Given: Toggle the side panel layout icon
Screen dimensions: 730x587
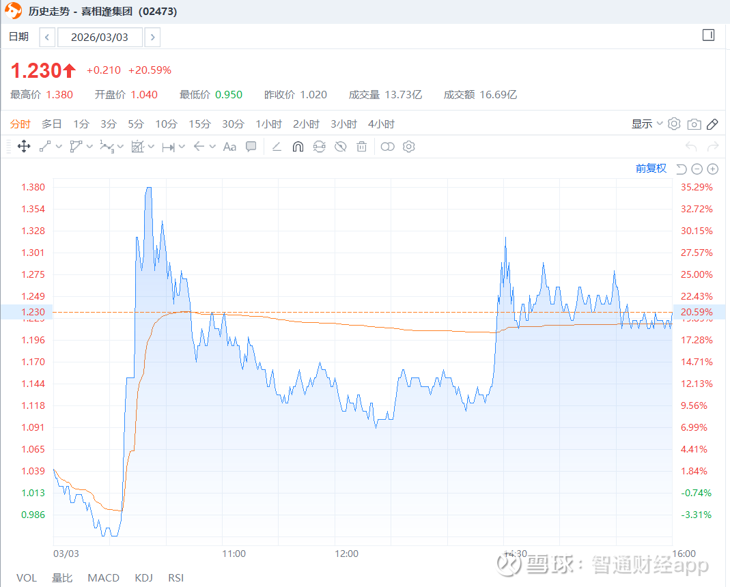Looking at the screenshot, I should click(708, 35).
